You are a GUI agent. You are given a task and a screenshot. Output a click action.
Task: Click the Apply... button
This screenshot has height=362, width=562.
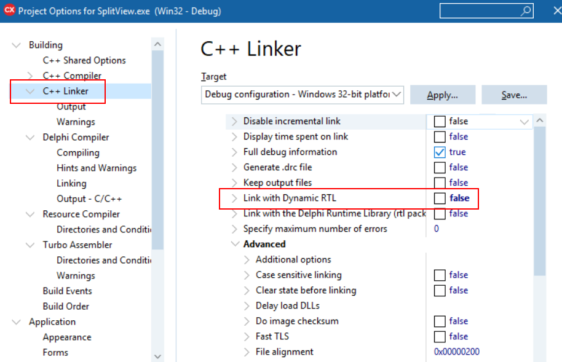coord(442,95)
